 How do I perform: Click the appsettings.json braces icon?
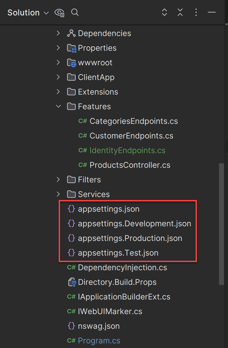(x=71, y=209)
